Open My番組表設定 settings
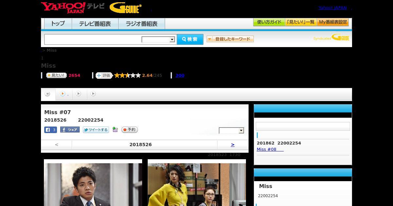The height and width of the screenshot is (206, 393). 333,22
